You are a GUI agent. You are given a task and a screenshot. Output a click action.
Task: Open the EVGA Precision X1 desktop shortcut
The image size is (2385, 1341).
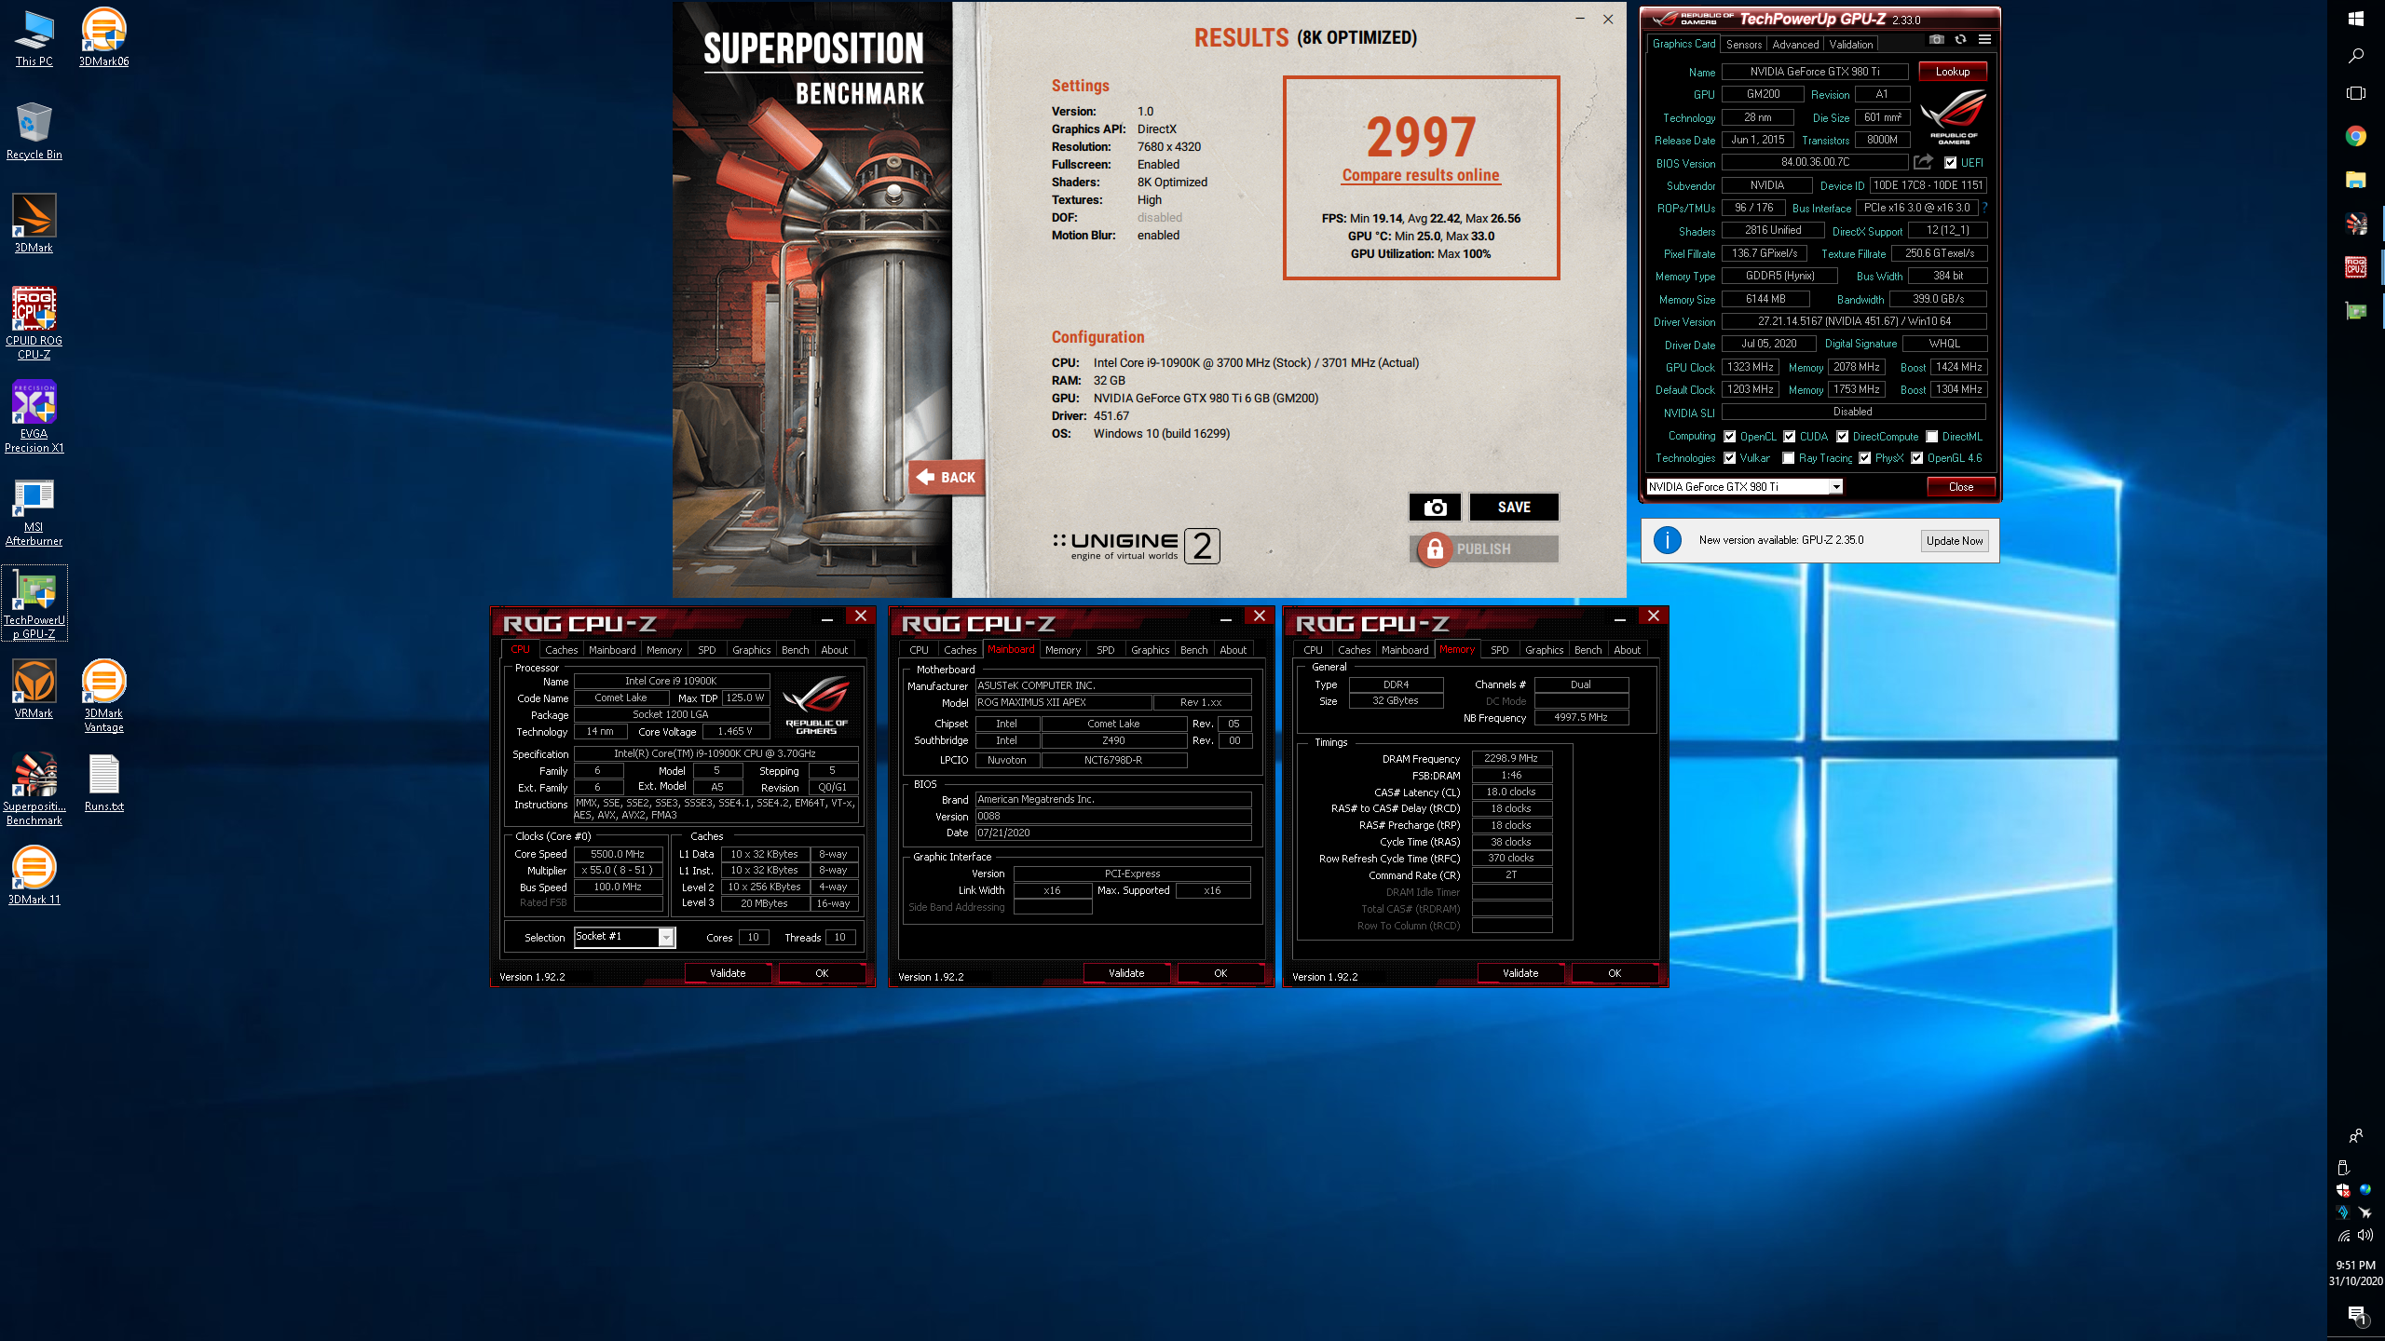pos(34,416)
